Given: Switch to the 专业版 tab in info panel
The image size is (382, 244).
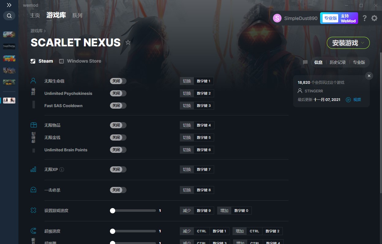Looking at the screenshot, I should coord(359,62).
